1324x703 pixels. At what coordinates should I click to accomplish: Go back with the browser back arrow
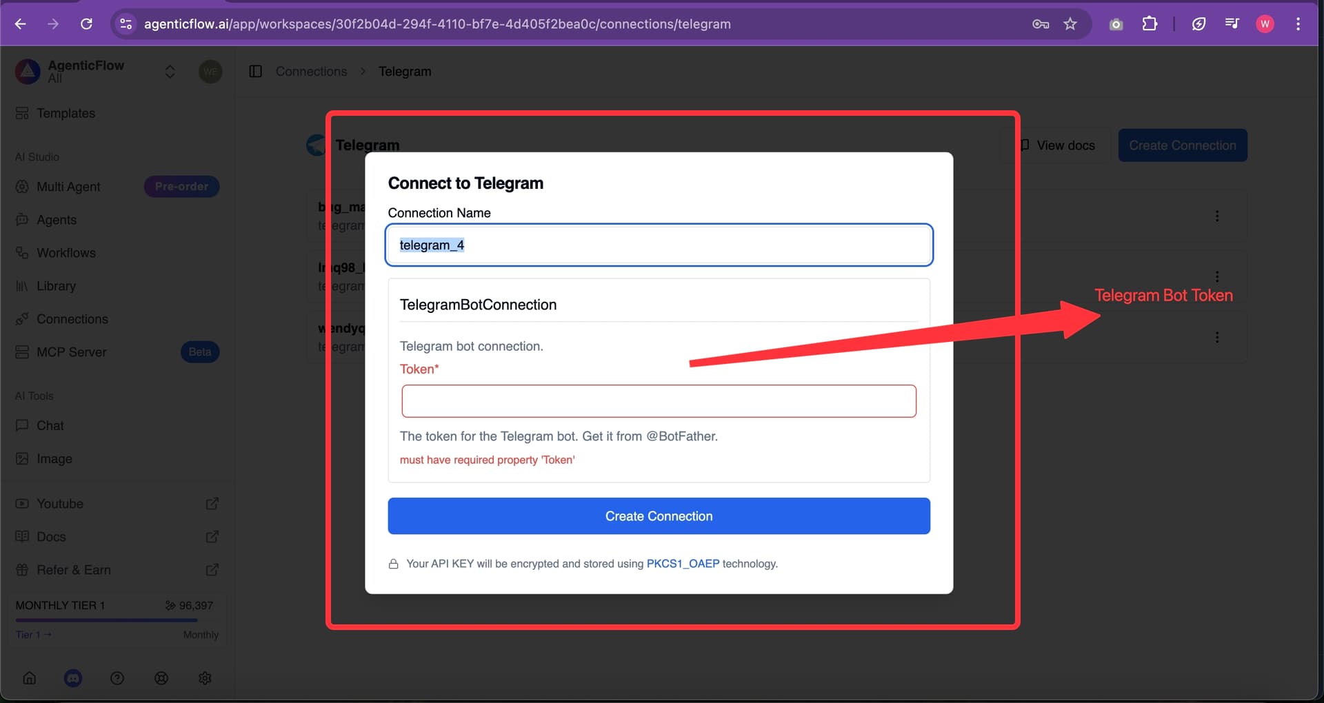(21, 24)
